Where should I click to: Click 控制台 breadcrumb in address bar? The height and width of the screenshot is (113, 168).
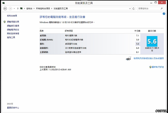click(29, 9)
